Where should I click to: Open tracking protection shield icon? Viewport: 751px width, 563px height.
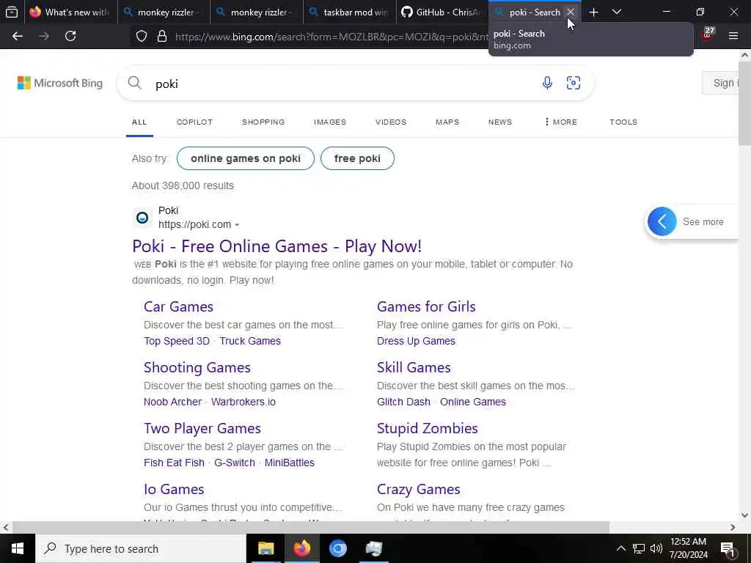point(142,36)
